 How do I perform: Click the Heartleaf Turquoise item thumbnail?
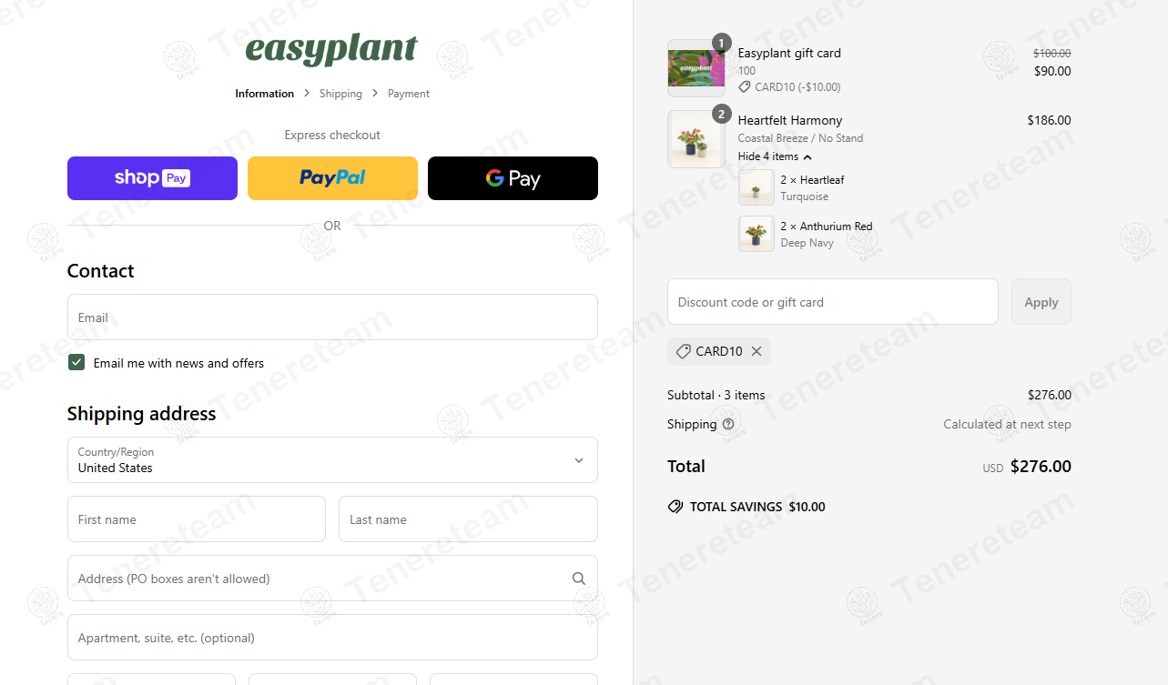coord(757,187)
